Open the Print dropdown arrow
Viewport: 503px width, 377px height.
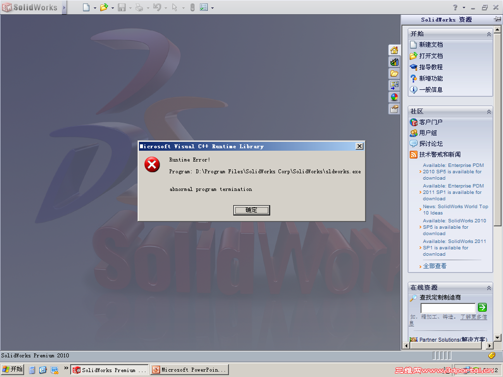coord(148,8)
